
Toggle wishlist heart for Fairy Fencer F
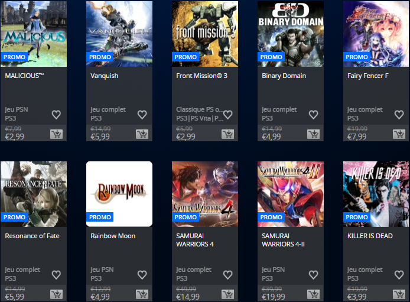coord(399,115)
